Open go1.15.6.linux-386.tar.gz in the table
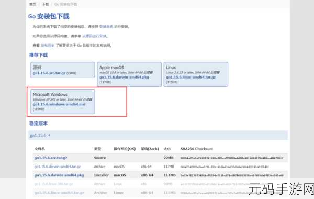314x199 pixels. point(54,184)
